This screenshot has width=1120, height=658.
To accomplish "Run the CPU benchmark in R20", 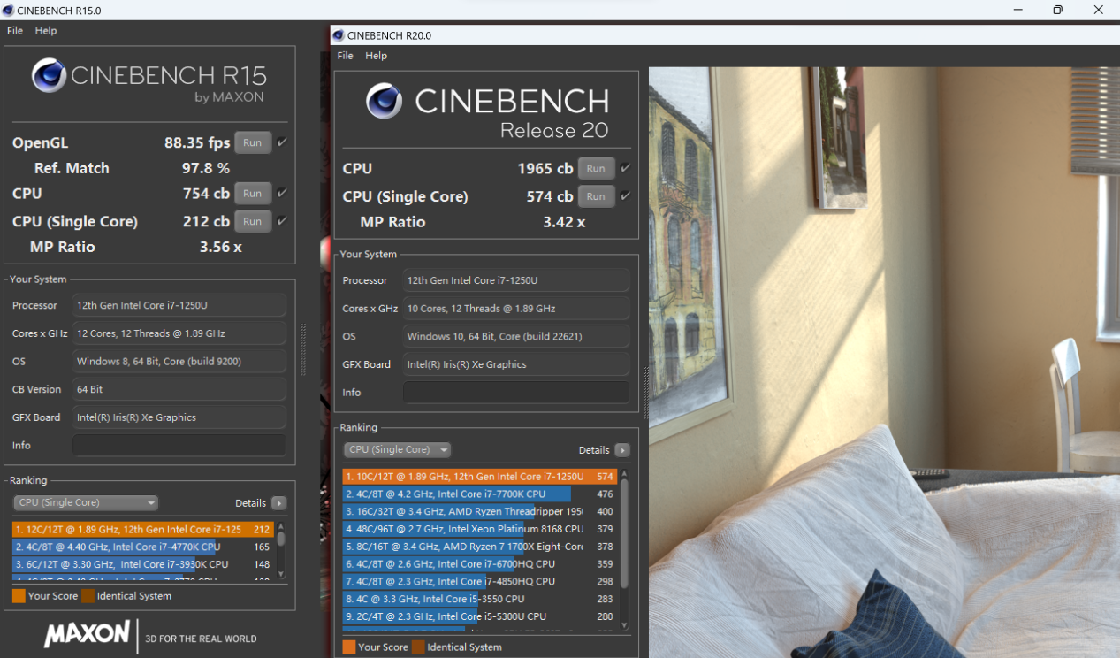I will 596,169.
